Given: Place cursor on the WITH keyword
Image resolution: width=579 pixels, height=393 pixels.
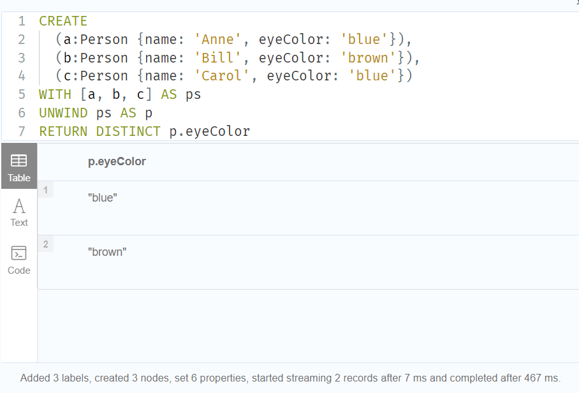Looking at the screenshot, I should 55,94.
